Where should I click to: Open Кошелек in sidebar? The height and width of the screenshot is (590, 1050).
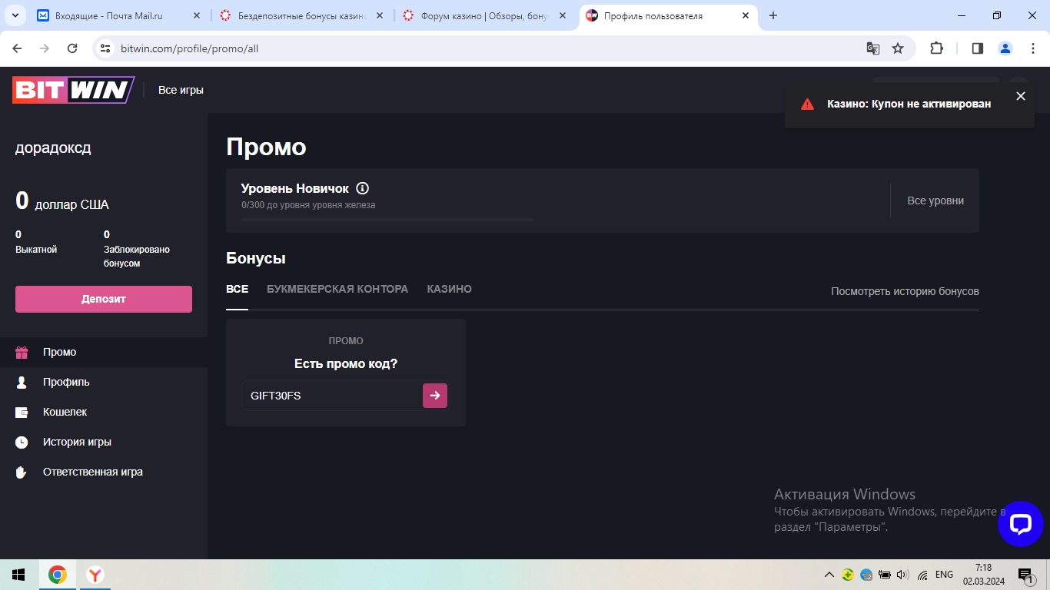104,412
